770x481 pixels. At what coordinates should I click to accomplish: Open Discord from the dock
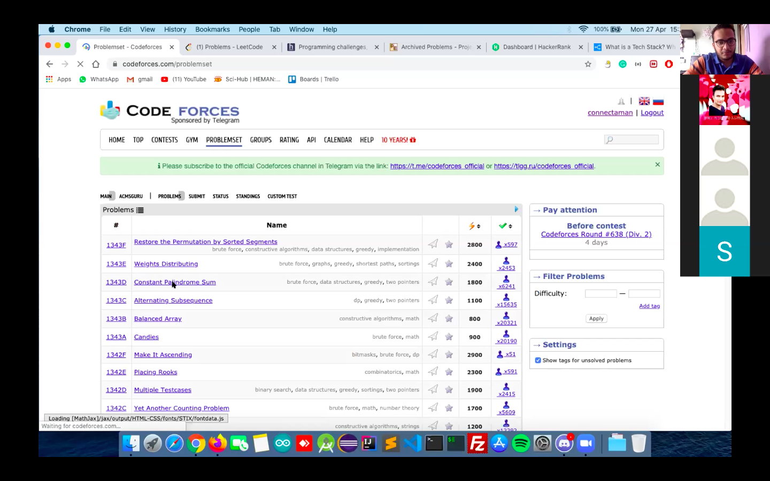564,443
